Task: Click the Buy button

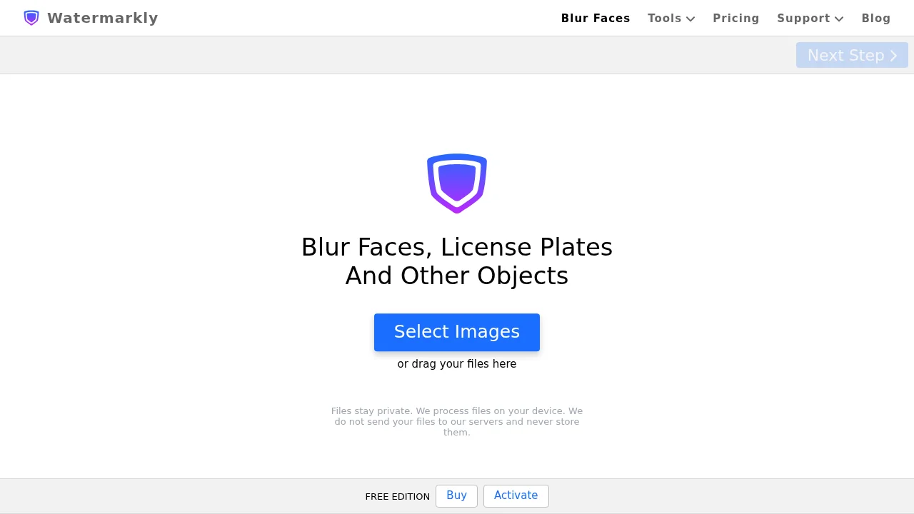Action: 456,495
